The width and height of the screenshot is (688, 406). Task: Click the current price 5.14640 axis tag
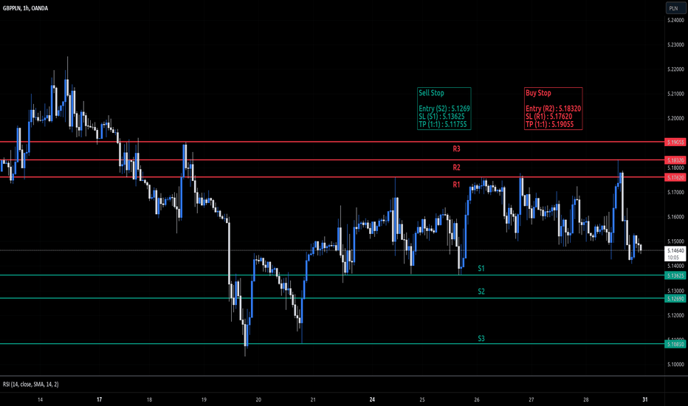pyautogui.click(x=675, y=251)
